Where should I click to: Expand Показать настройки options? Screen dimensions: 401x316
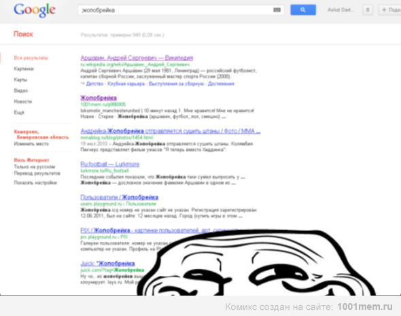point(35,183)
